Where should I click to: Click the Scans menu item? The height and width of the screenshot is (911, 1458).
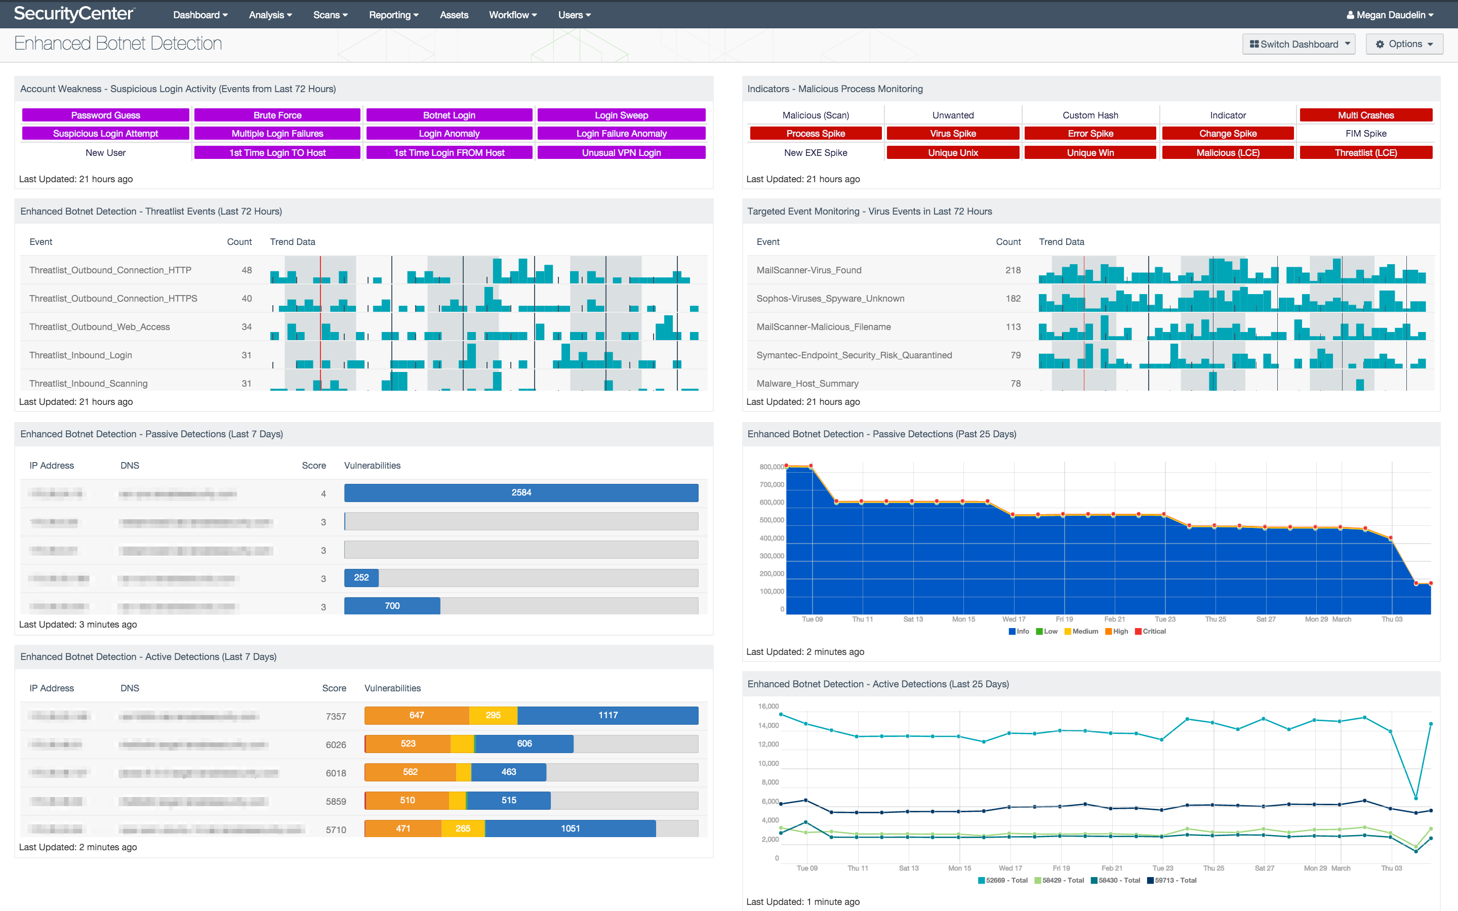[x=331, y=15]
